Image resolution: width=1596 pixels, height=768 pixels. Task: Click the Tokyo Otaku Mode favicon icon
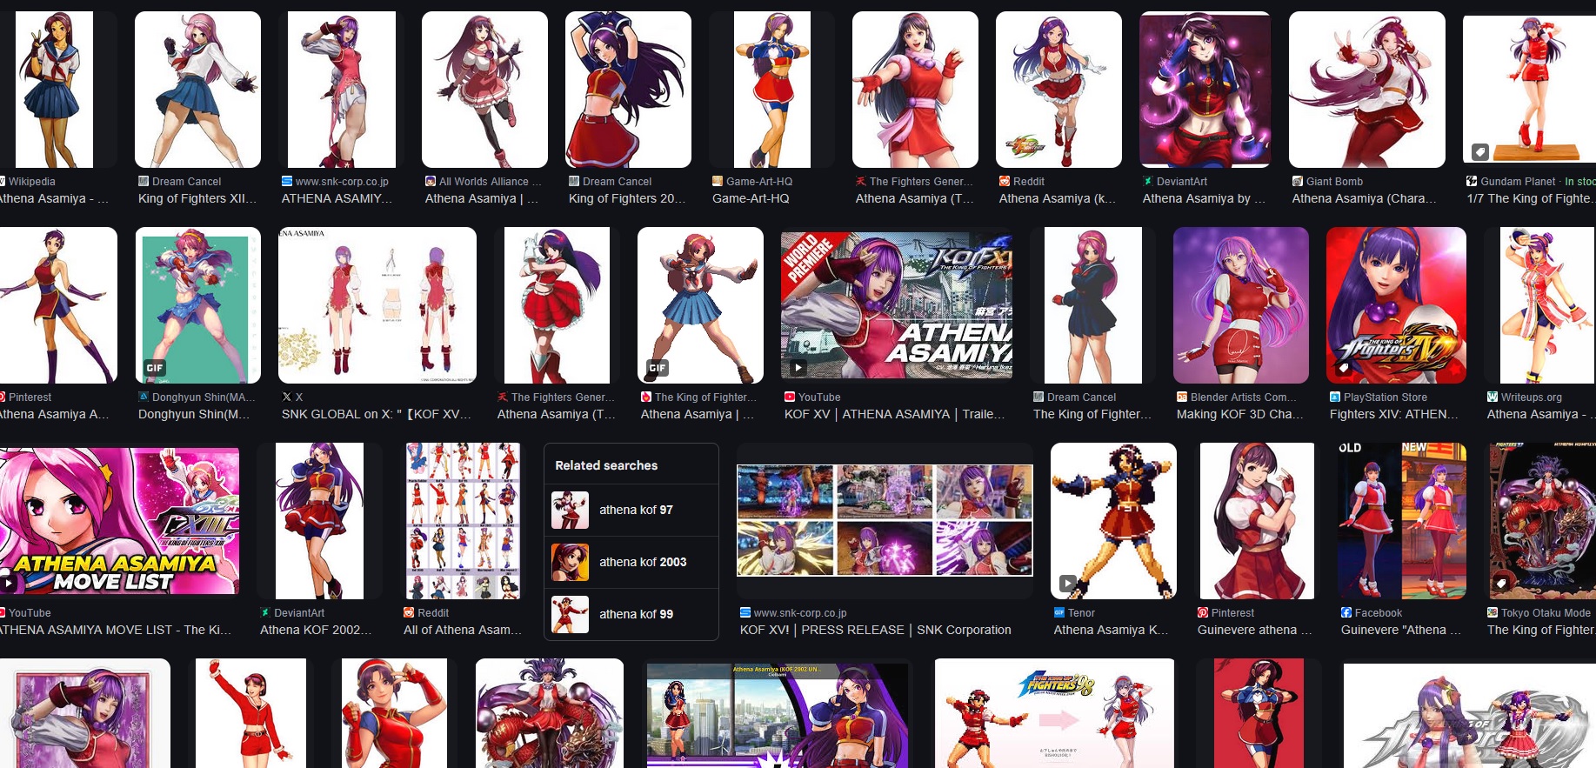(1492, 612)
